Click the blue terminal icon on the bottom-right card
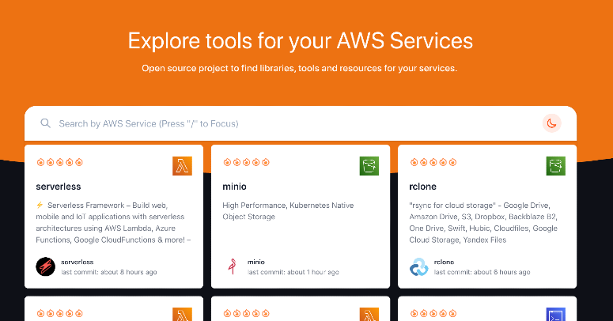This screenshot has width=613, height=321. [555, 315]
